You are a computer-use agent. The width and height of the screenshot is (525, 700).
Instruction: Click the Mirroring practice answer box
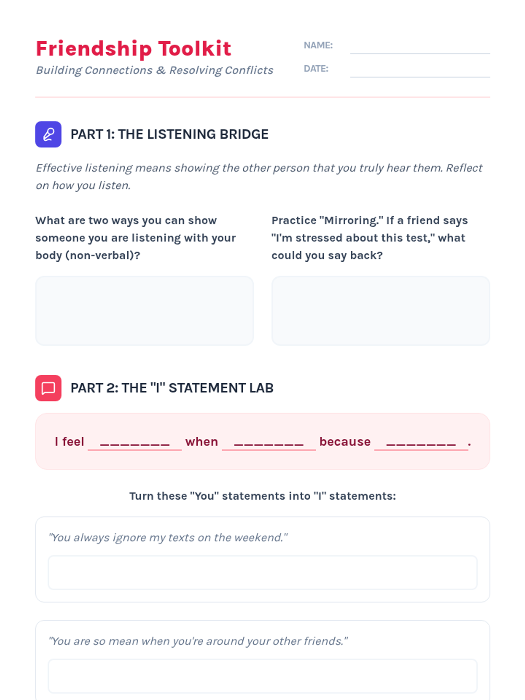pos(381,311)
